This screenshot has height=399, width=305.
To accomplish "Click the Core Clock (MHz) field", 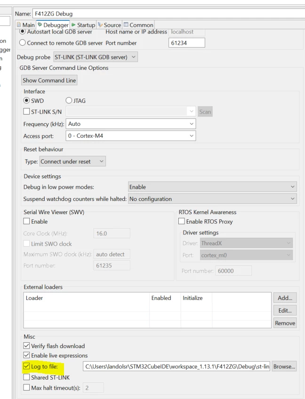I will pos(112,233).
